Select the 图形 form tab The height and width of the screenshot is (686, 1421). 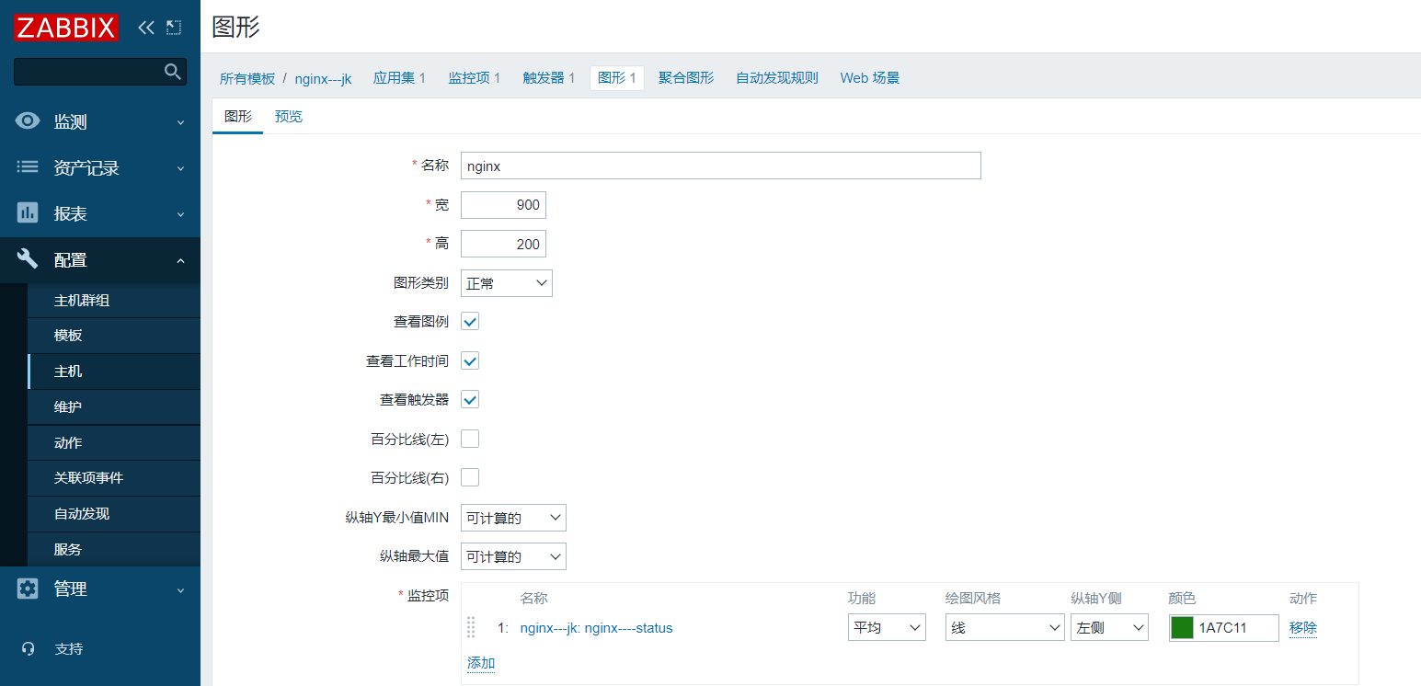[x=238, y=116]
